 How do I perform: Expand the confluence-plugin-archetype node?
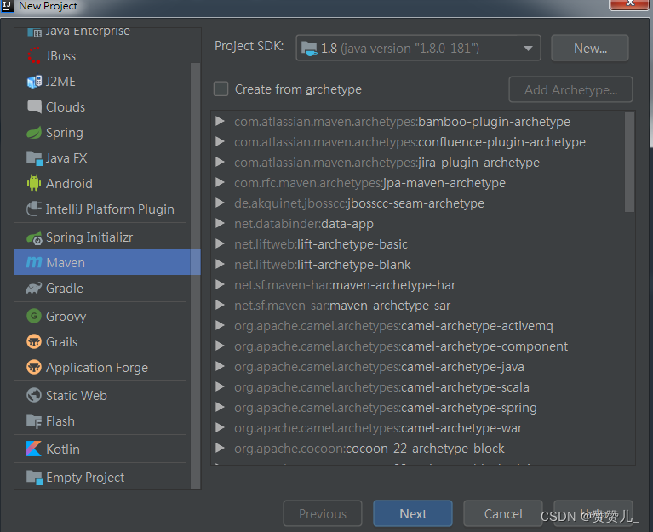(x=220, y=142)
